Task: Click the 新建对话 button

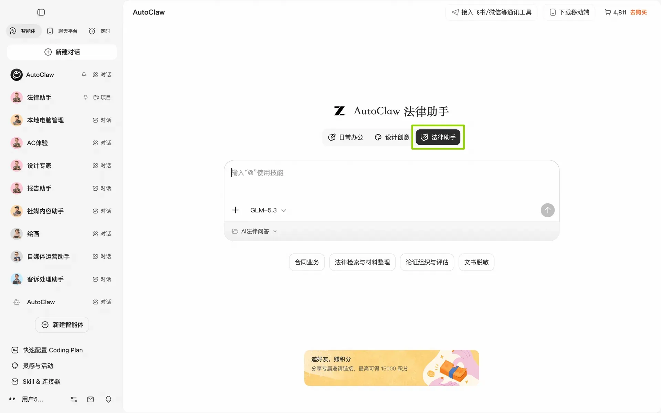Action: click(x=62, y=52)
